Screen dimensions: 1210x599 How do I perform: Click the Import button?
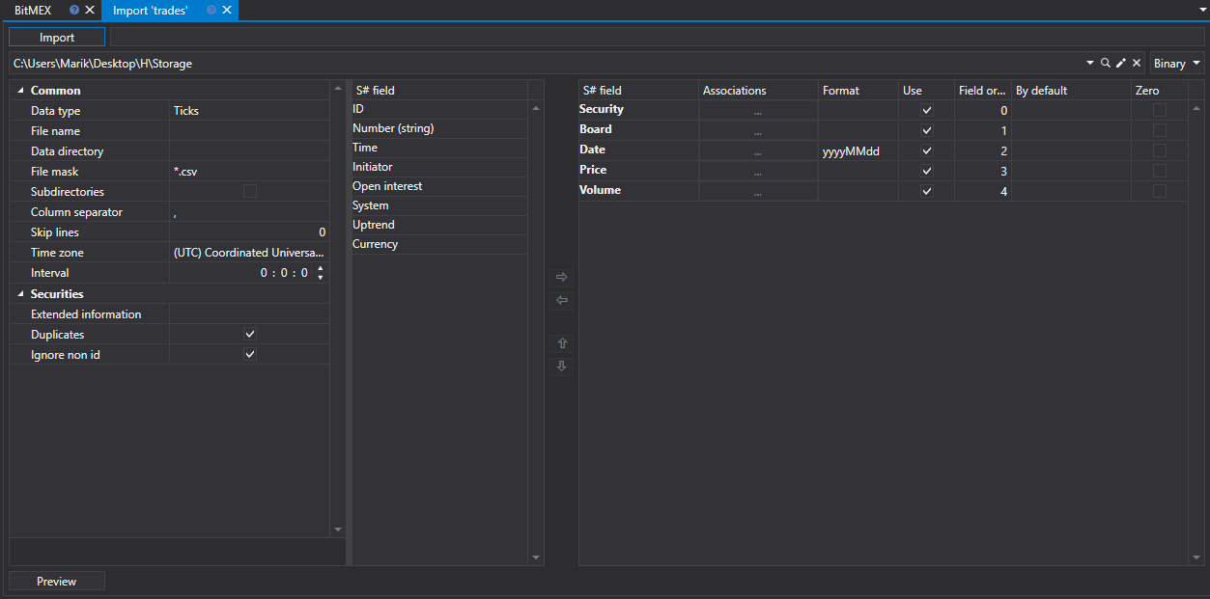(x=57, y=38)
